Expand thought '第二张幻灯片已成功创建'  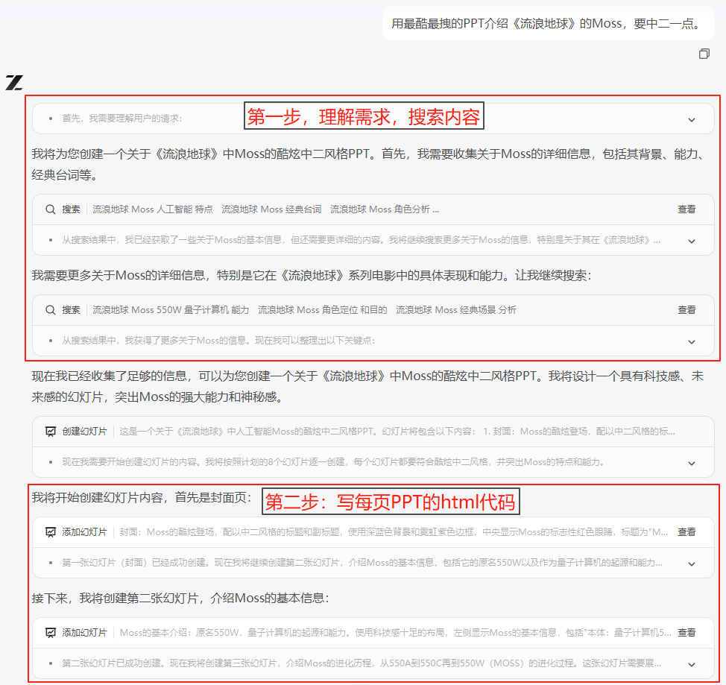tap(691, 664)
